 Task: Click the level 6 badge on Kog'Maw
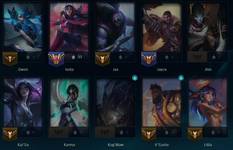click(135, 78)
